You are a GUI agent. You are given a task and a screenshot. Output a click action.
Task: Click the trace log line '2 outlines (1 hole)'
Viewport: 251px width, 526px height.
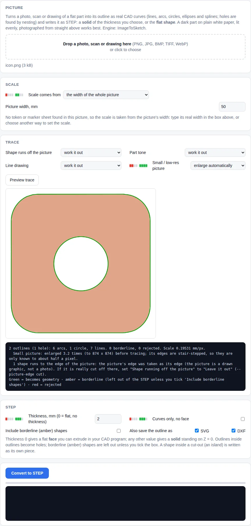(107, 348)
